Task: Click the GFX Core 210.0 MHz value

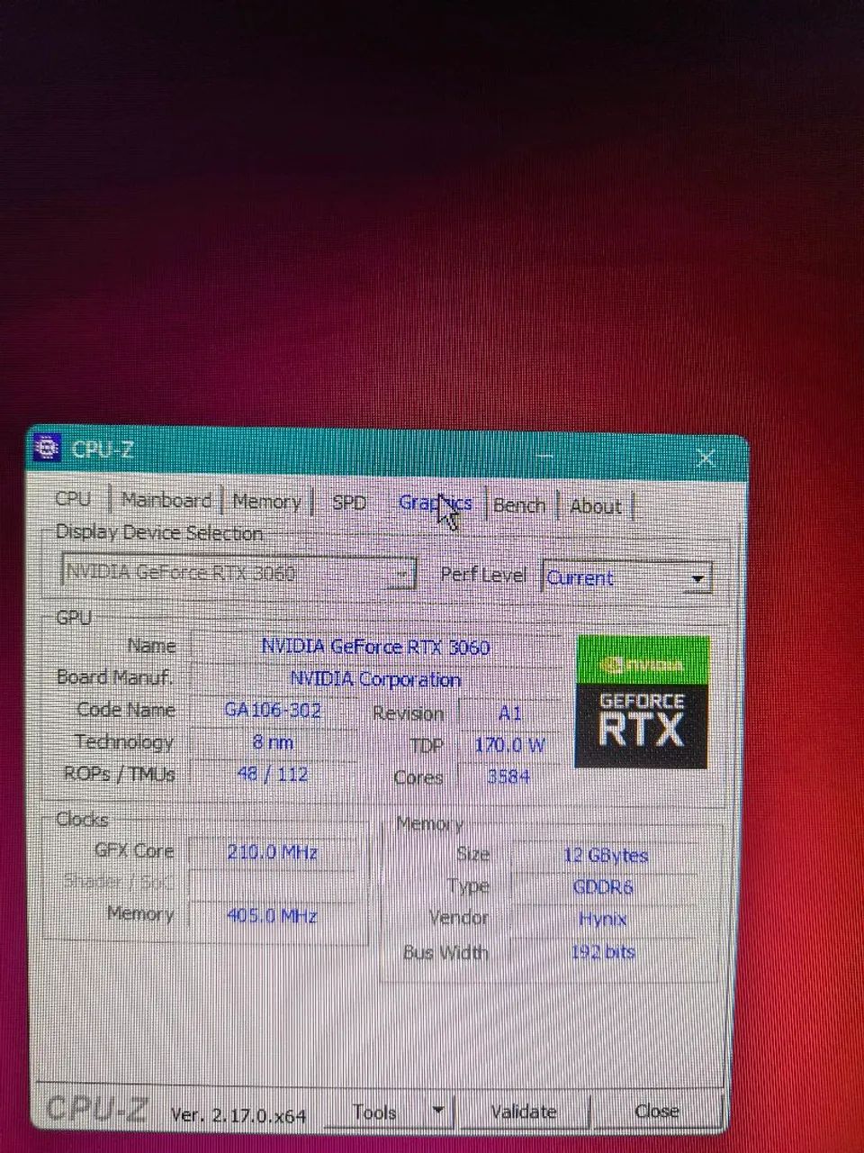Action: 273,852
